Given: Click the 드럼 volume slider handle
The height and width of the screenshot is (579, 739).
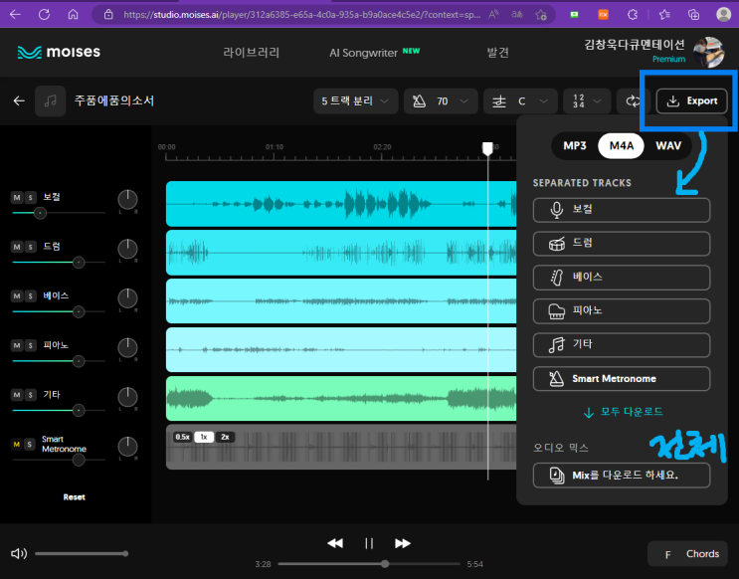Looking at the screenshot, I should [x=79, y=263].
